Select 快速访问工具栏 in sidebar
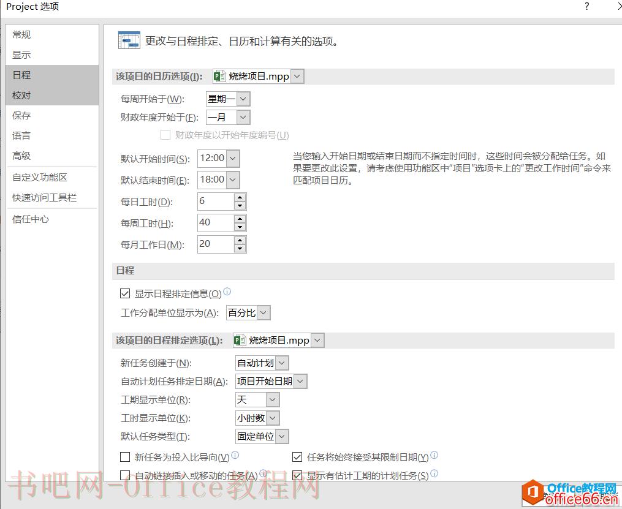 tap(52, 198)
